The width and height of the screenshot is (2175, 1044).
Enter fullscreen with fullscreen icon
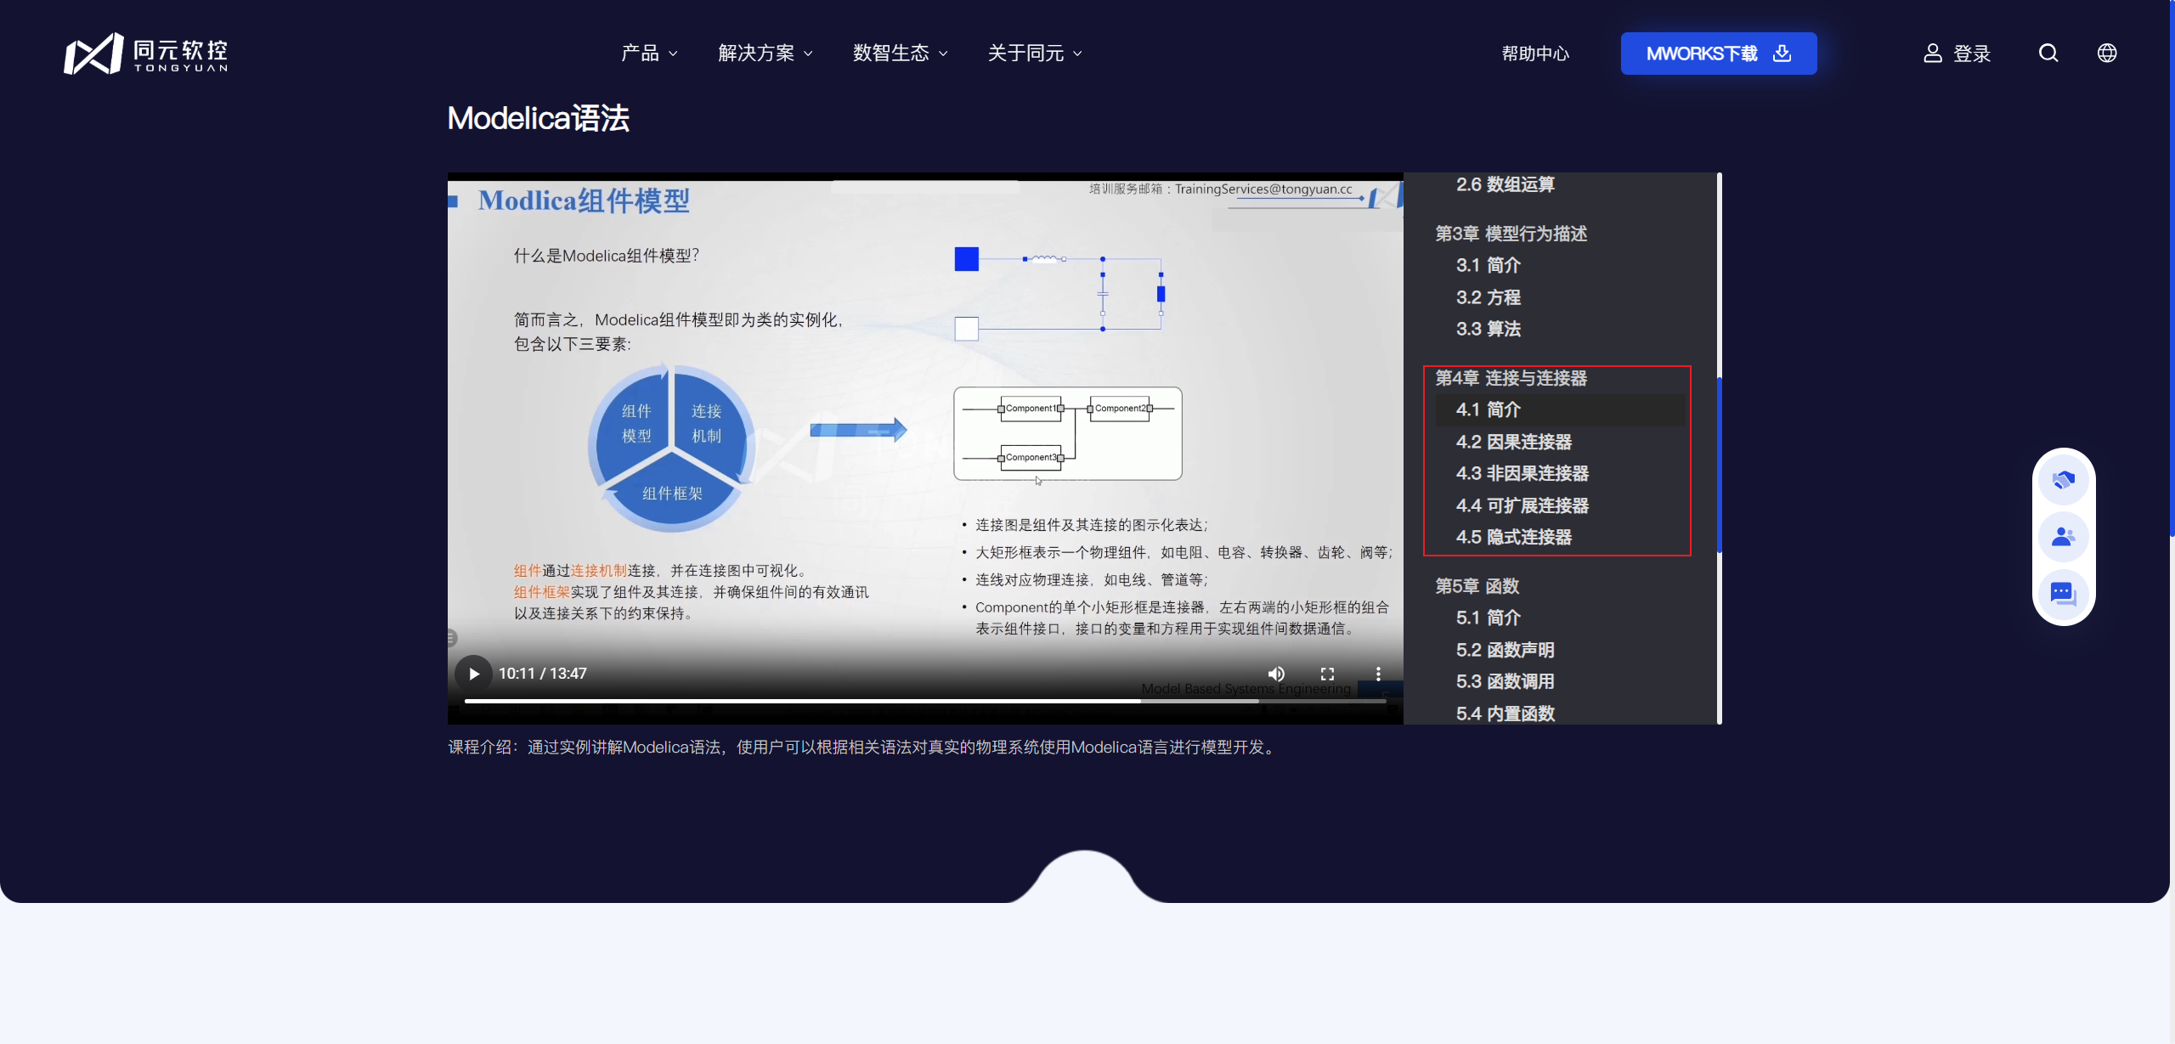[x=1327, y=674]
